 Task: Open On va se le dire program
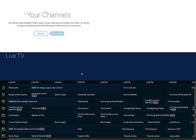pos(156,88)
